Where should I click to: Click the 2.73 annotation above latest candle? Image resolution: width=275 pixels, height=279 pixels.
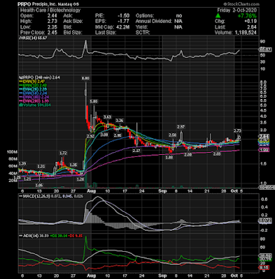tap(238, 131)
